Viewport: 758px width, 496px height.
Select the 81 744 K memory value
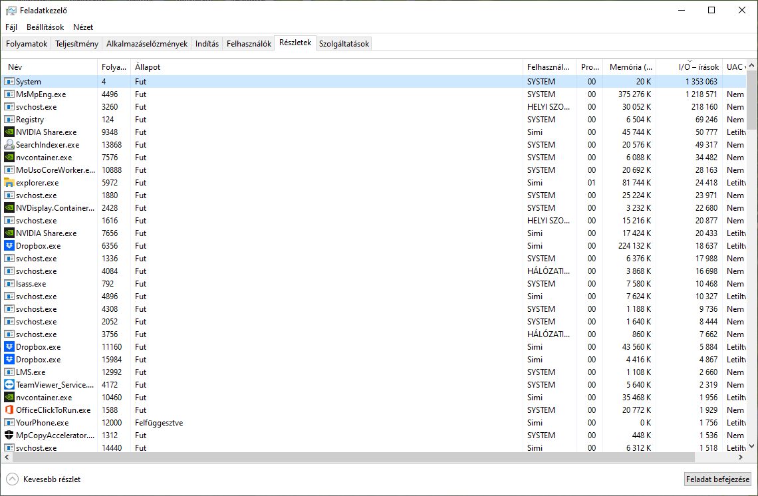coord(637,183)
